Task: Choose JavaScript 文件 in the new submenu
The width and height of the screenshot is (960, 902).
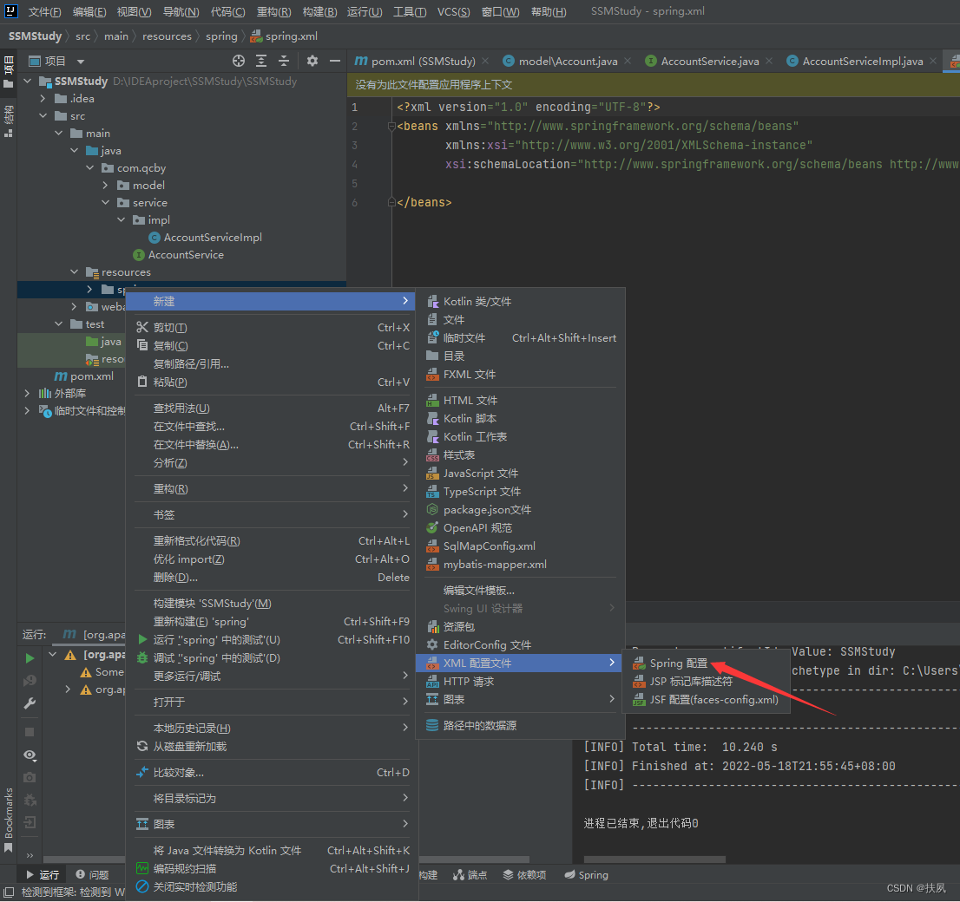Action: coord(521,473)
